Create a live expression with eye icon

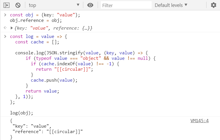tap(91, 5)
